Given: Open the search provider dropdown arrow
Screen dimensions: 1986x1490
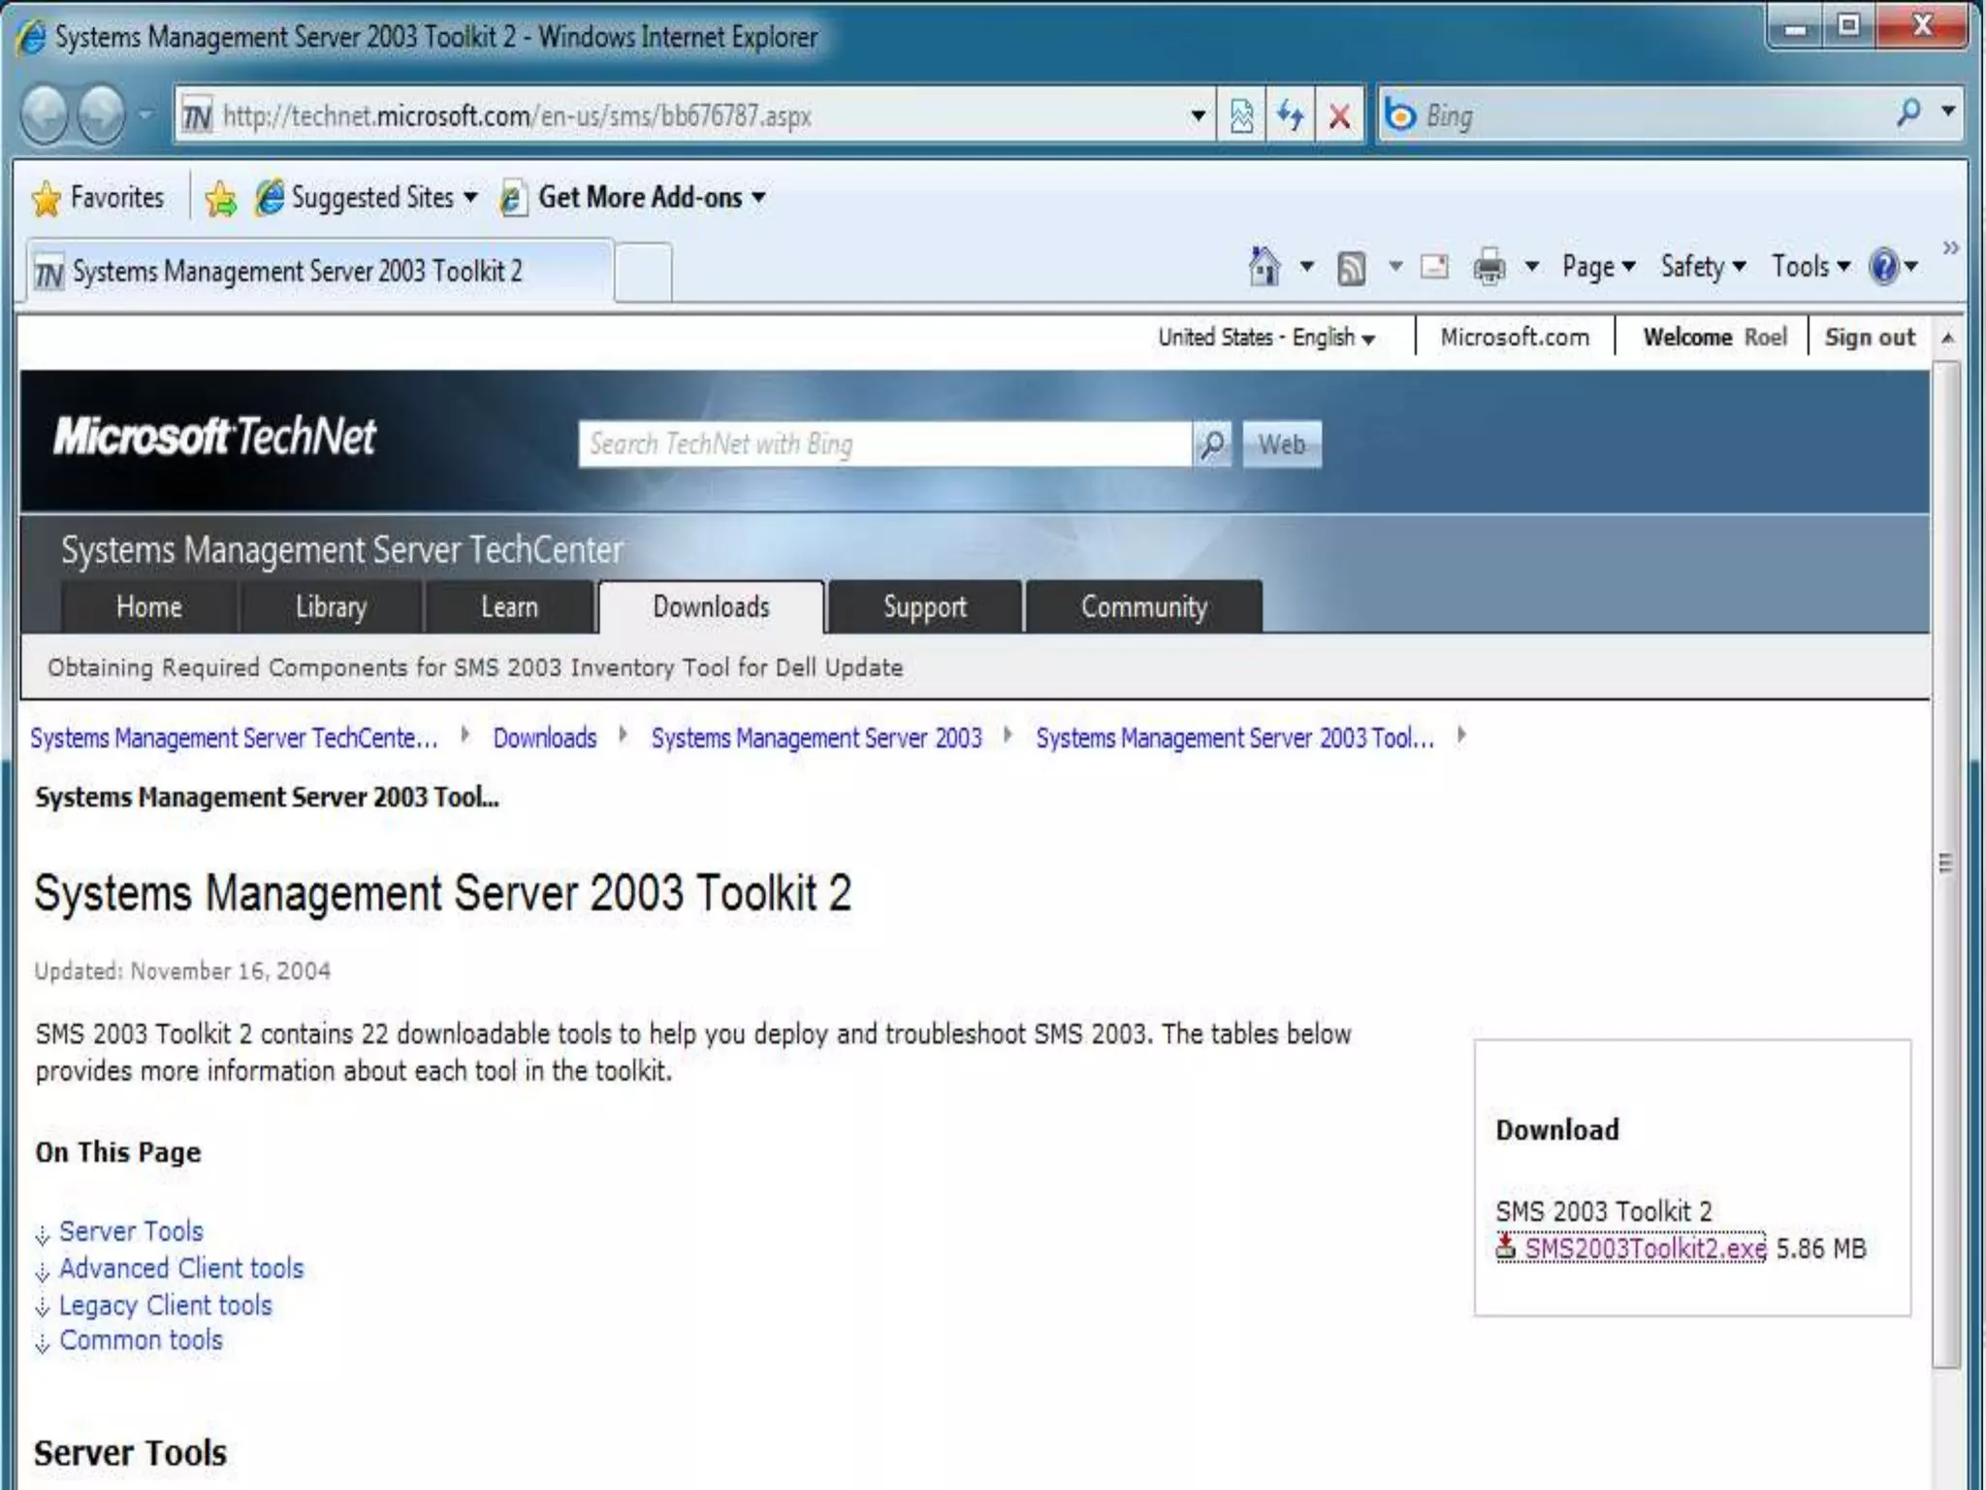Looking at the screenshot, I should [x=1947, y=112].
